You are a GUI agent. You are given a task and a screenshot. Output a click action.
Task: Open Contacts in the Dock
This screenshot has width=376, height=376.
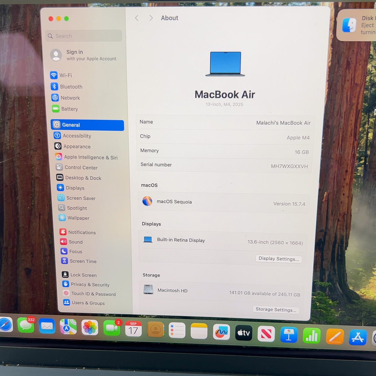(155, 330)
